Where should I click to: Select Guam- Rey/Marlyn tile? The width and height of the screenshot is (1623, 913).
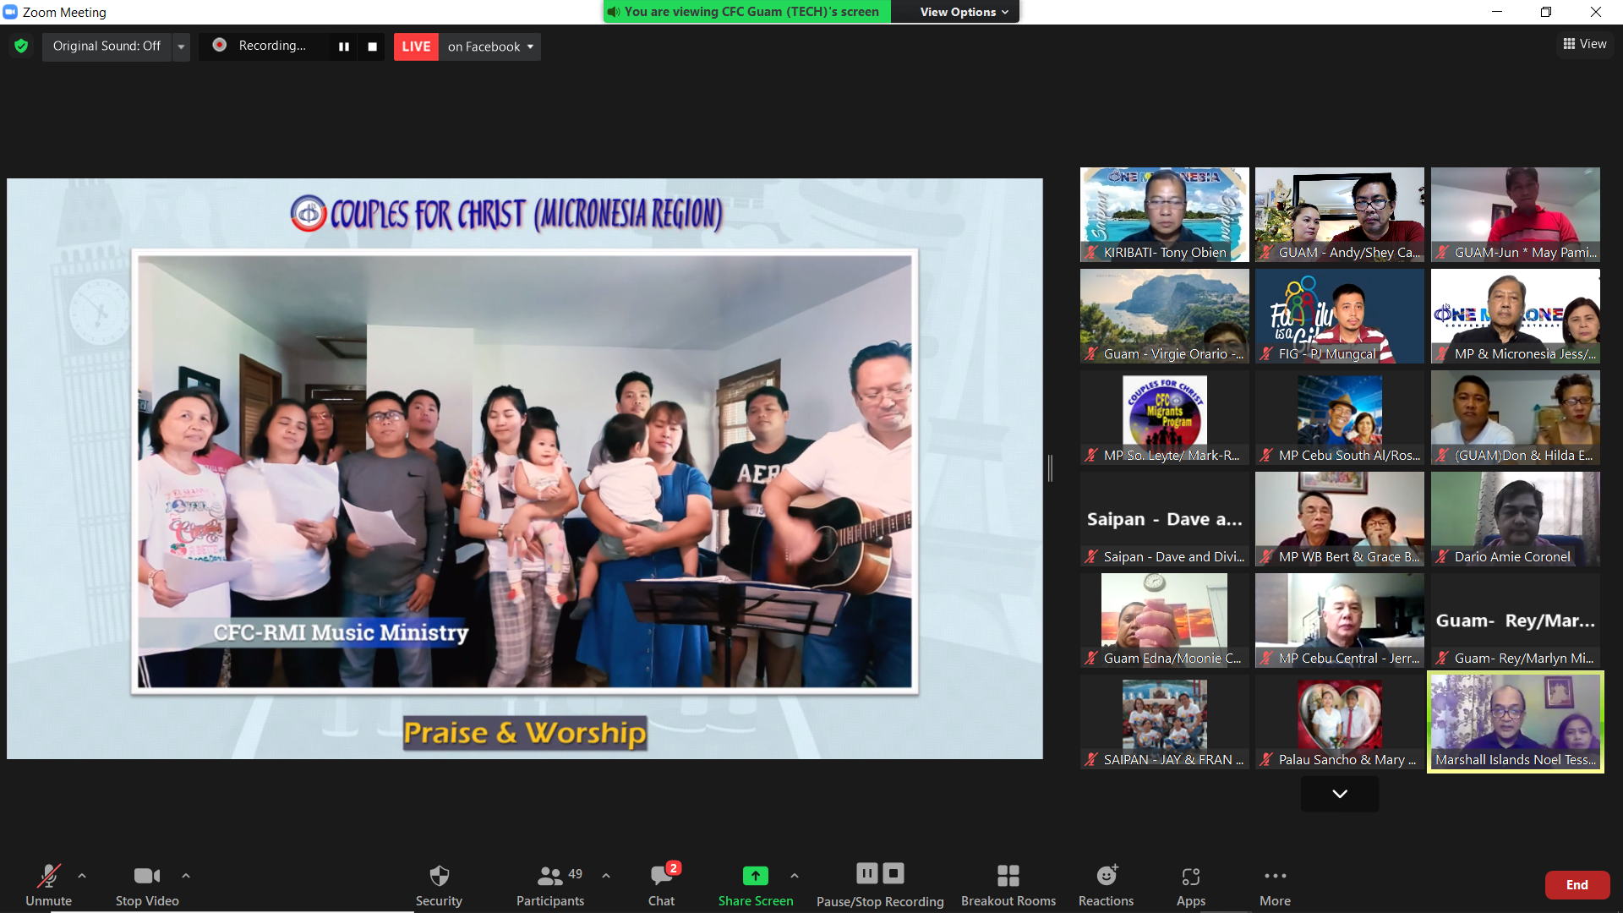(x=1516, y=621)
